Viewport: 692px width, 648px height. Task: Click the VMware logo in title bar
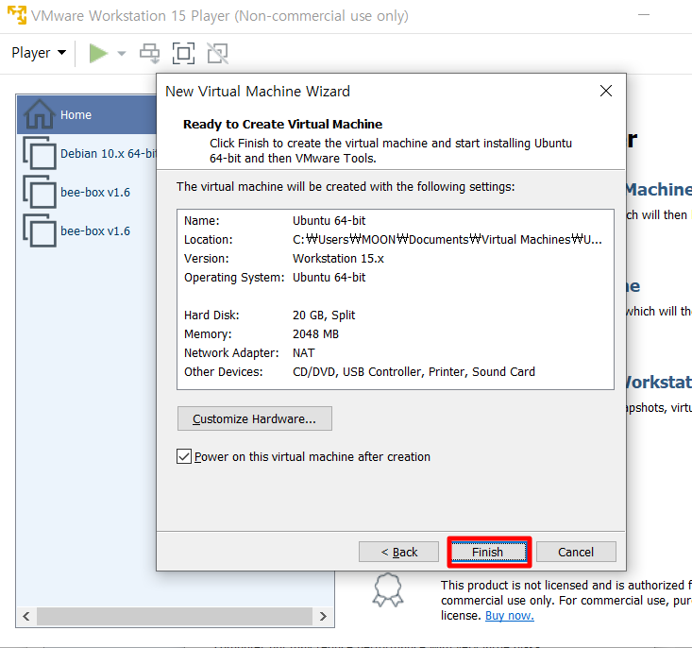17,15
